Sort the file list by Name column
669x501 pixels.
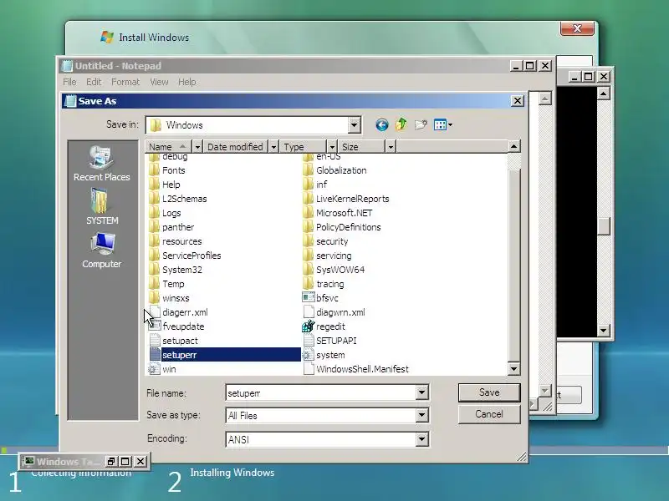(x=169, y=147)
